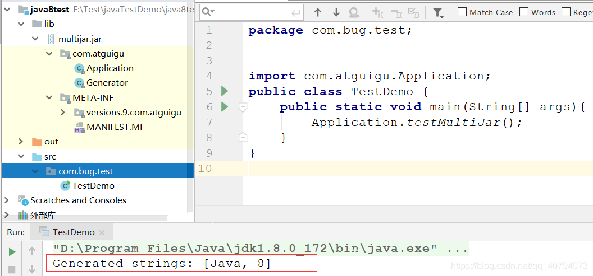Click the project tree horizontal scrollbar

(85, 218)
